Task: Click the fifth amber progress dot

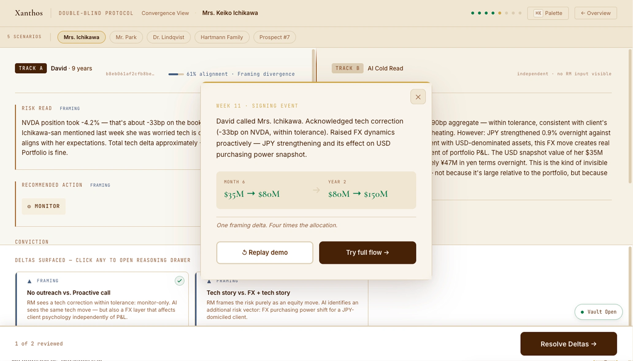Action: click(x=500, y=13)
